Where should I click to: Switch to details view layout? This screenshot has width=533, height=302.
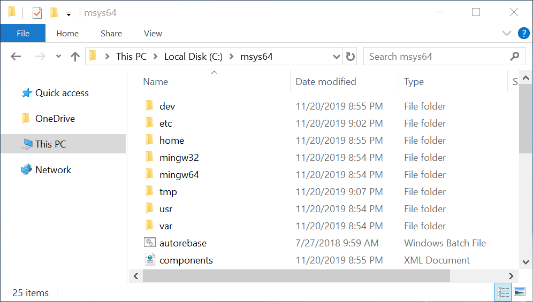pos(503,292)
